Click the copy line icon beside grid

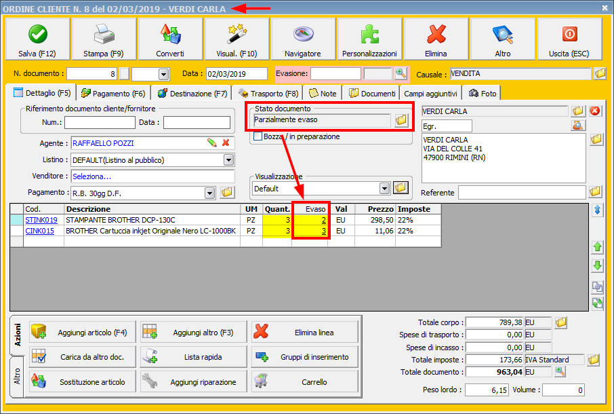[597, 286]
